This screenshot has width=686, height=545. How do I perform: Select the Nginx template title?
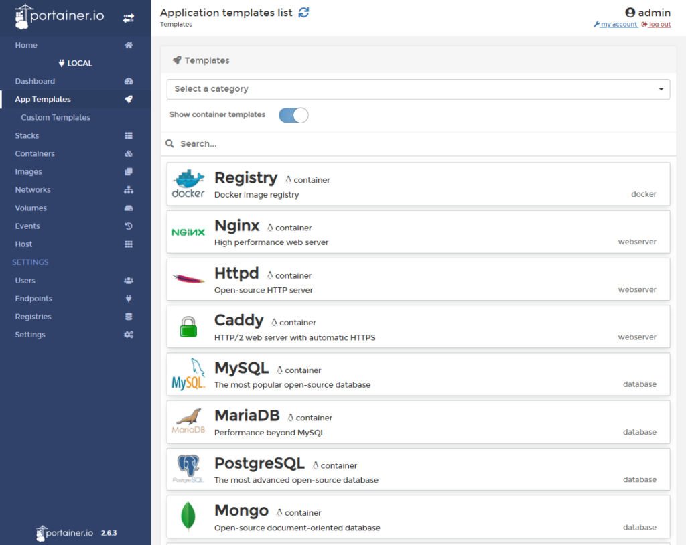coord(236,226)
